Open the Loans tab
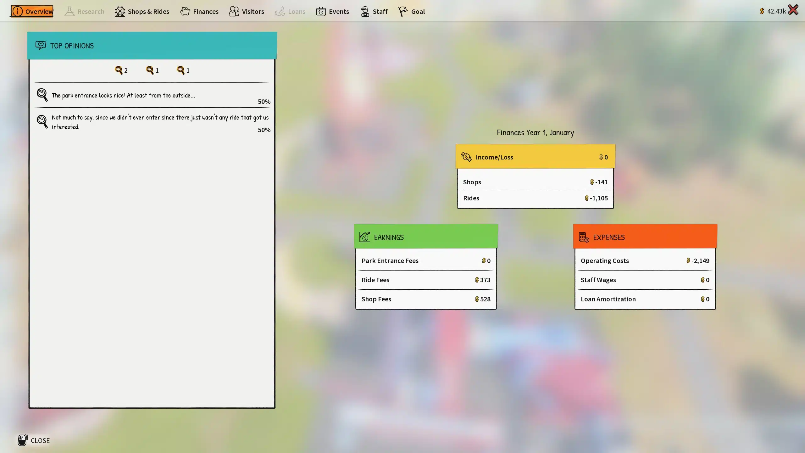This screenshot has width=805, height=453. point(290,12)
